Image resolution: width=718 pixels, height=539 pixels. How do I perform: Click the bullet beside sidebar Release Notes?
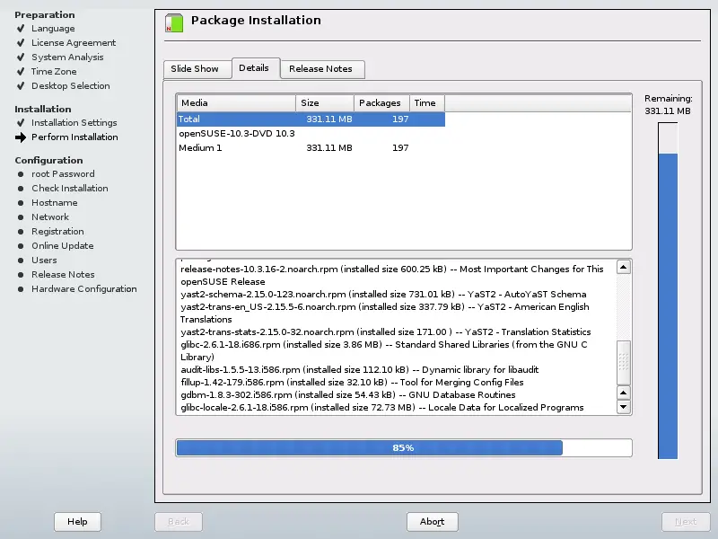point(21,275)
